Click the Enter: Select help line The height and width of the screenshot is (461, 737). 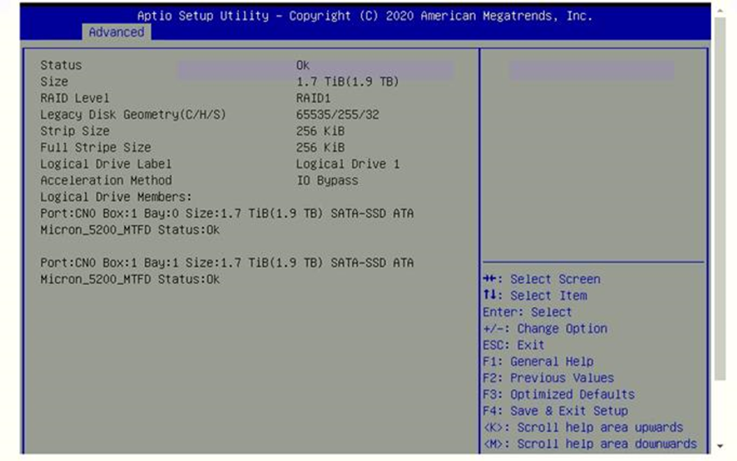click(527, 312)
